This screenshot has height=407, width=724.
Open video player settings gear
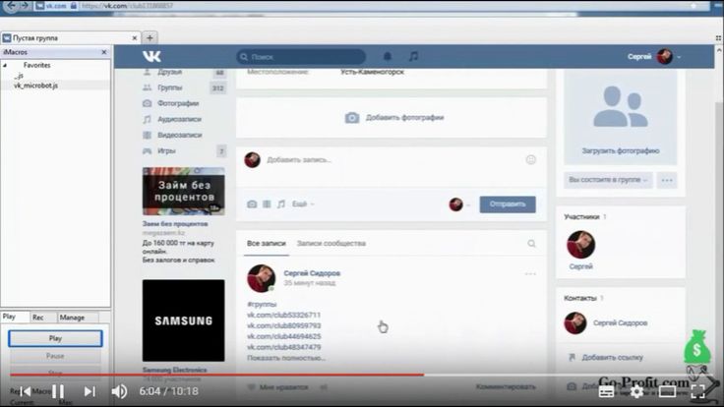tap(636, 392)
